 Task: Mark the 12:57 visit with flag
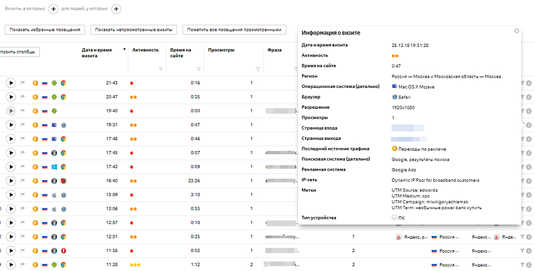coord(23,222)
